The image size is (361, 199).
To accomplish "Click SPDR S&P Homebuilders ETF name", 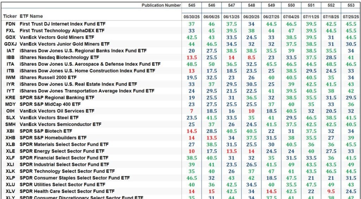I will pos(53,138).
